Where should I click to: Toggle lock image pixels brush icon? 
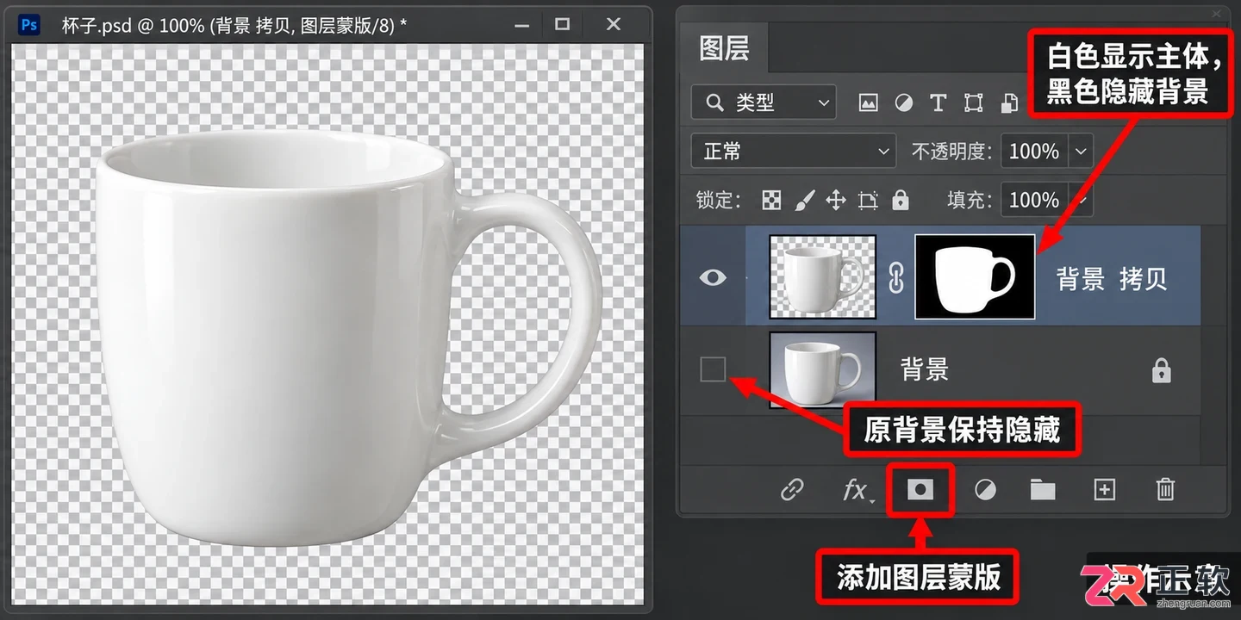tap(803, 201)
